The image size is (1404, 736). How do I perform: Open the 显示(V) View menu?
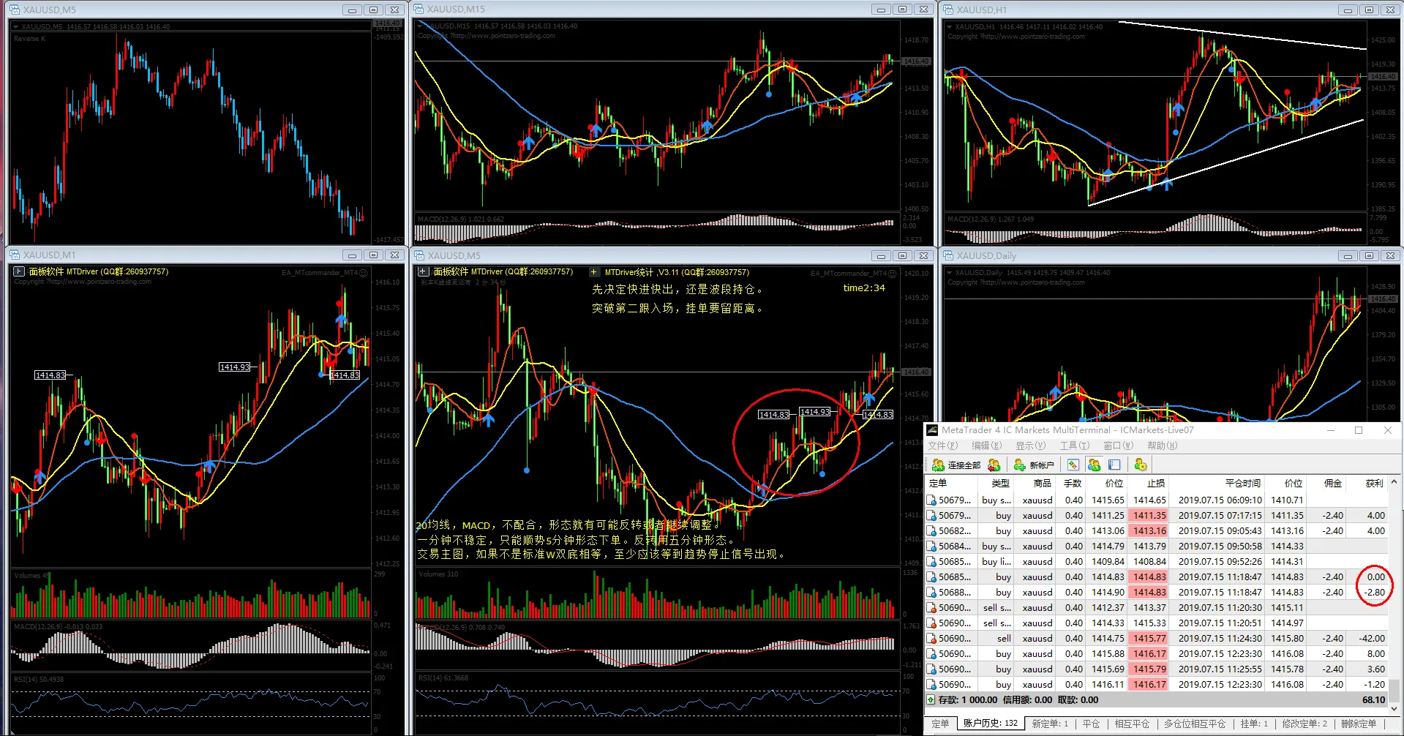tap(1030, 446)
